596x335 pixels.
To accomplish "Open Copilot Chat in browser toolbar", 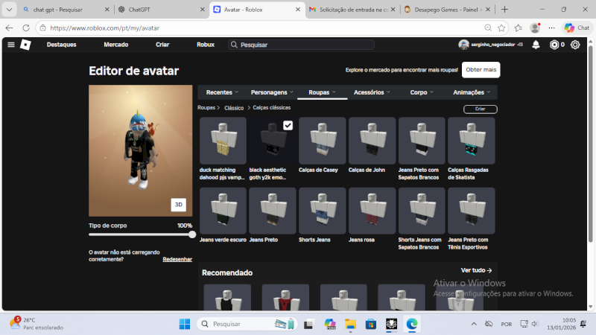I will click(x=574, y=28).
